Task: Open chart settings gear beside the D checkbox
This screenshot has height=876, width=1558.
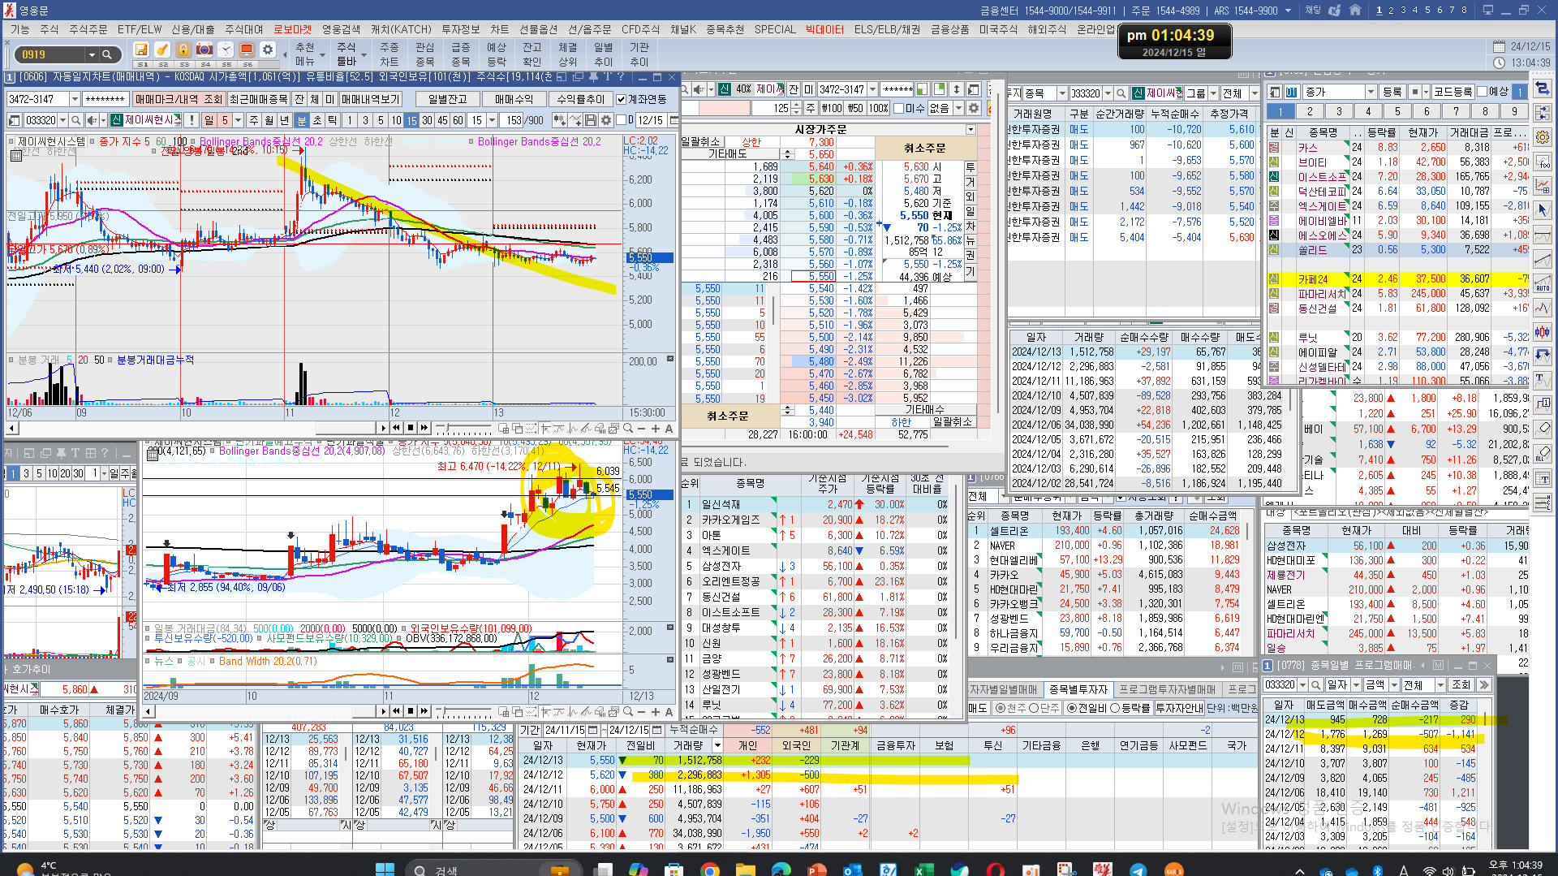Action: pyautogui.click(x=605, y=120)
